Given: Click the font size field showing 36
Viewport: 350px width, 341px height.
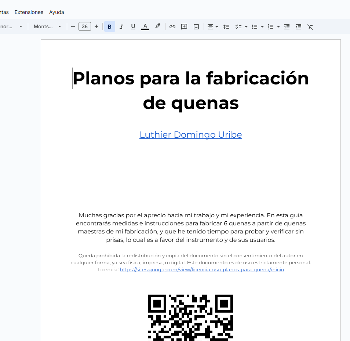Looking at the screenshot, I should coord(85,26).
